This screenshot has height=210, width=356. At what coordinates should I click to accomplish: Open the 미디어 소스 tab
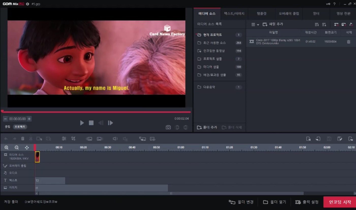pyautogui.click(x=207, y=13)
